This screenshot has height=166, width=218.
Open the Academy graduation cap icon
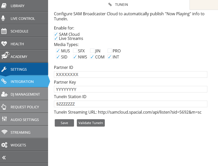pos(4,56)
